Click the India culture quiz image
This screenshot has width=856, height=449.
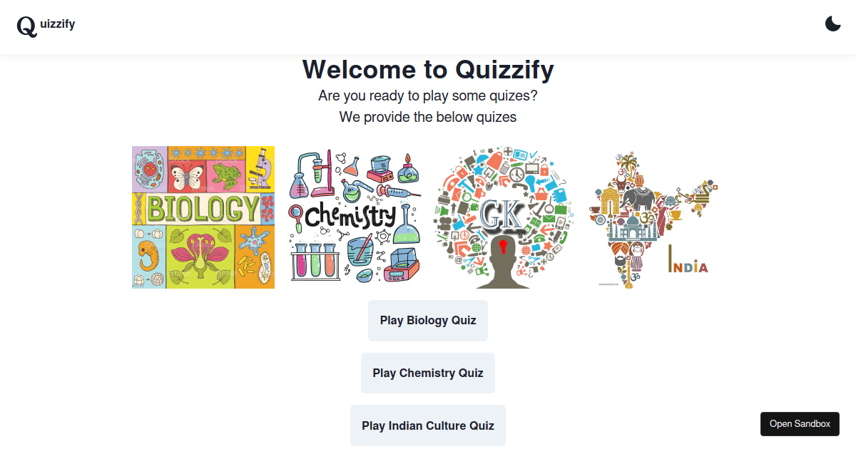[653, 217]
